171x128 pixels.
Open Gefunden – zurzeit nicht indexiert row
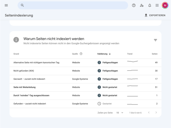click(x=85, y=104)
